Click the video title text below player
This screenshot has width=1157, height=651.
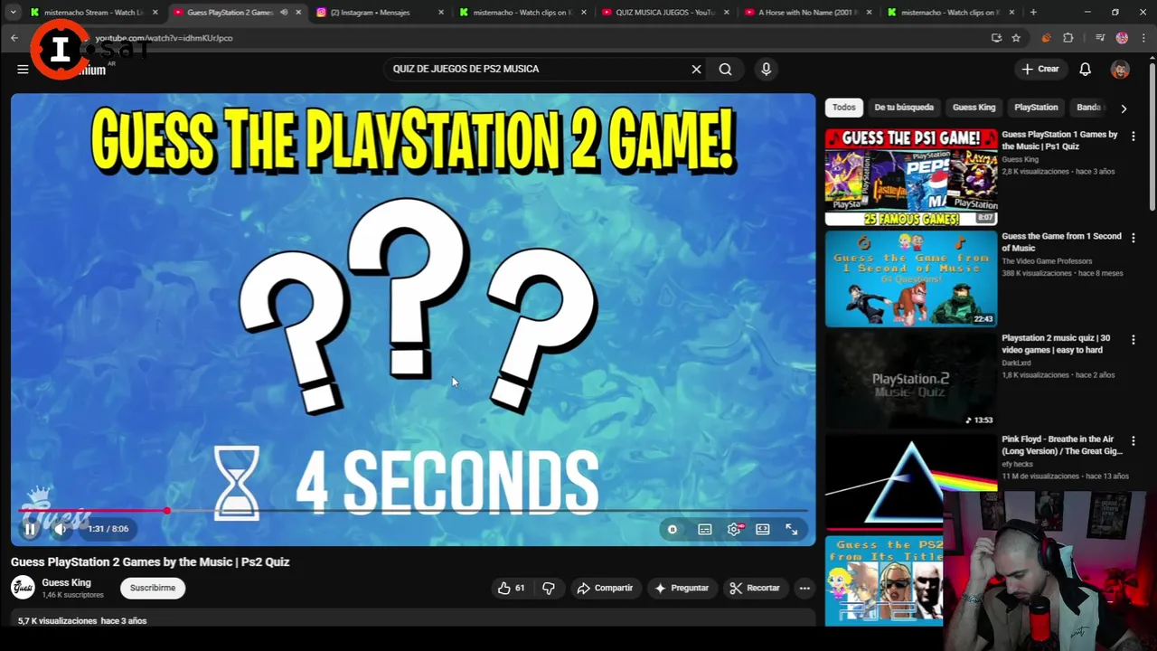[150, 562]
